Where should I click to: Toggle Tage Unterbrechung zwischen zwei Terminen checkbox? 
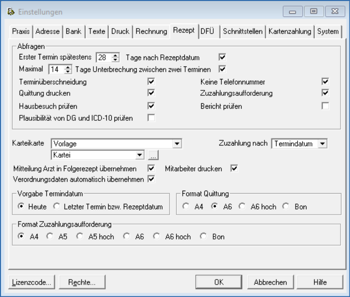(222, 69)
